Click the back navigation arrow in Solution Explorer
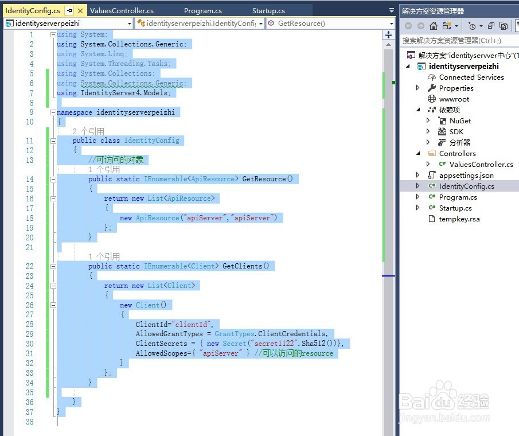 pos(408,26)
